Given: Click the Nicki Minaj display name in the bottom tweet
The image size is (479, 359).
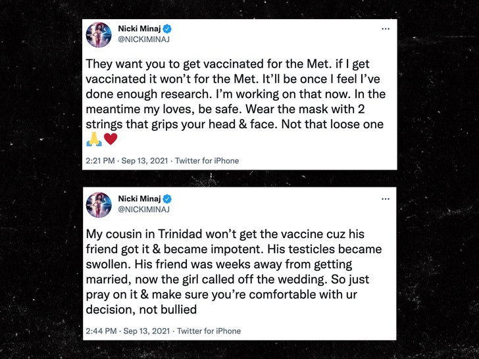Looking at the screenshot, I should point(139,199).
